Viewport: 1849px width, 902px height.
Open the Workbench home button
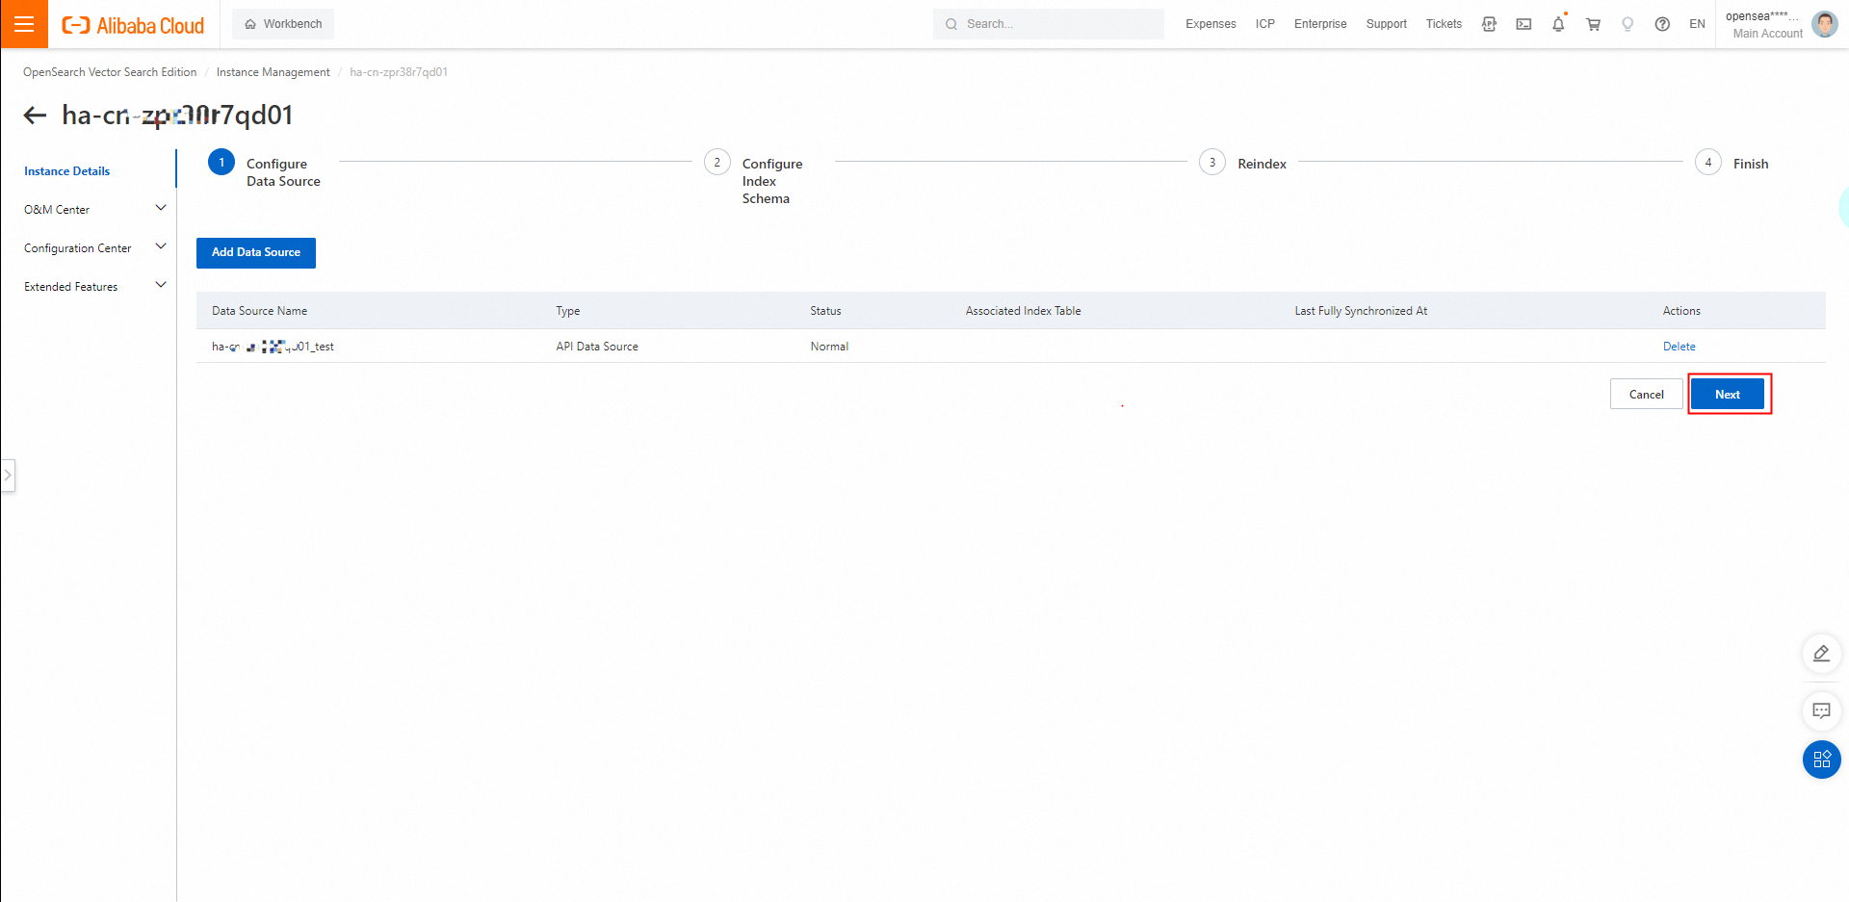coord(283,24)
